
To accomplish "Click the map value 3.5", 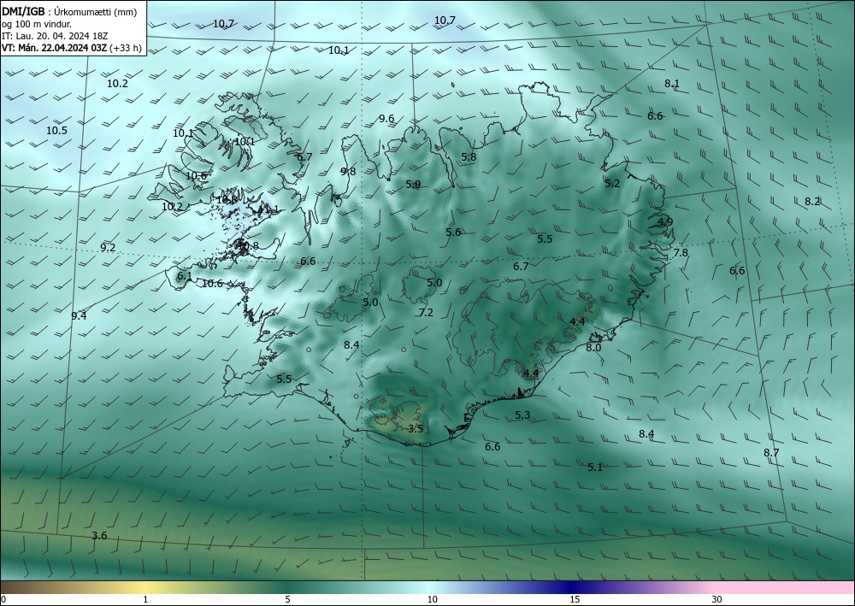I will point(416,429).
